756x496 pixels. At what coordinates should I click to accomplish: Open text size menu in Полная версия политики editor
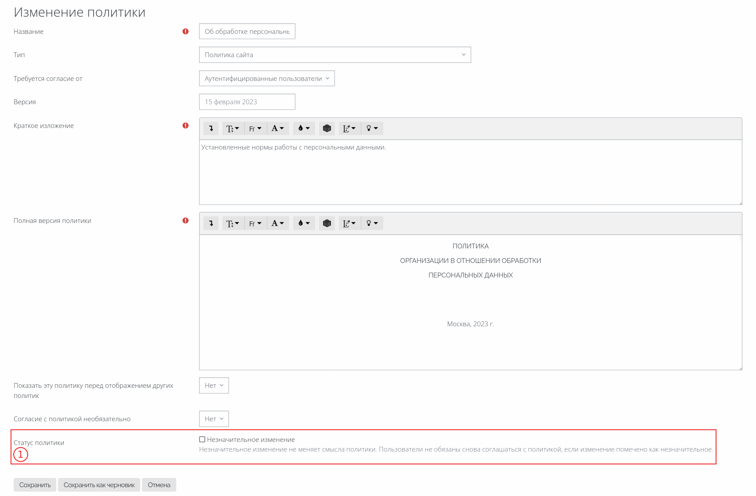(233, 223)
